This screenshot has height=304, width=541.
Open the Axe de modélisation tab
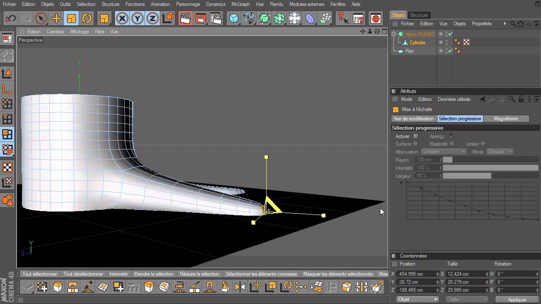(414, 119)
